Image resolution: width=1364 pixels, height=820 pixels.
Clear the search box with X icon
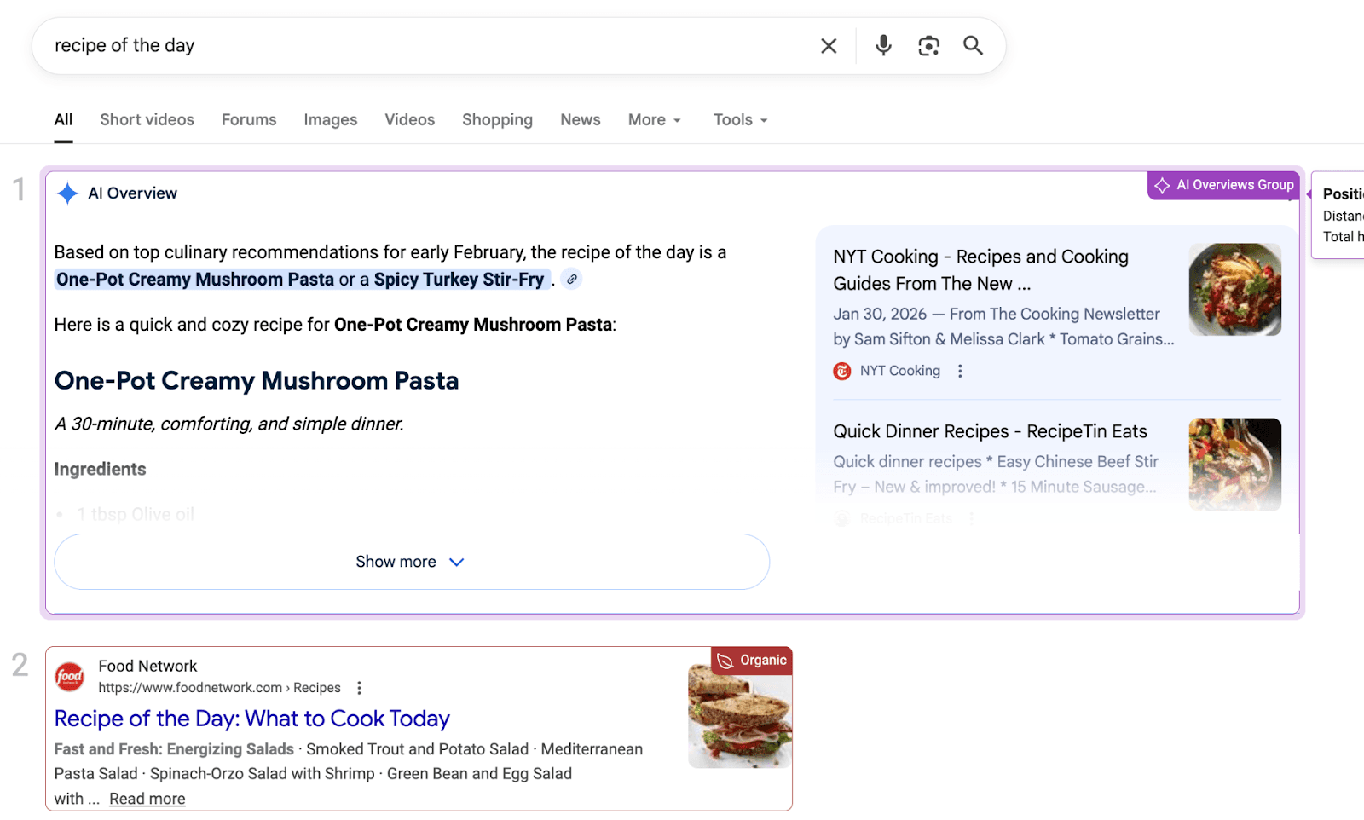(829, 46)
